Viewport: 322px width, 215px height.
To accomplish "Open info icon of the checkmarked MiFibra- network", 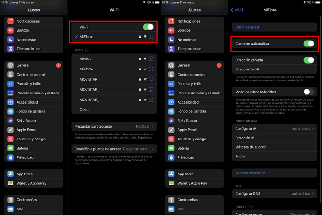I will (x=151, y=37).
